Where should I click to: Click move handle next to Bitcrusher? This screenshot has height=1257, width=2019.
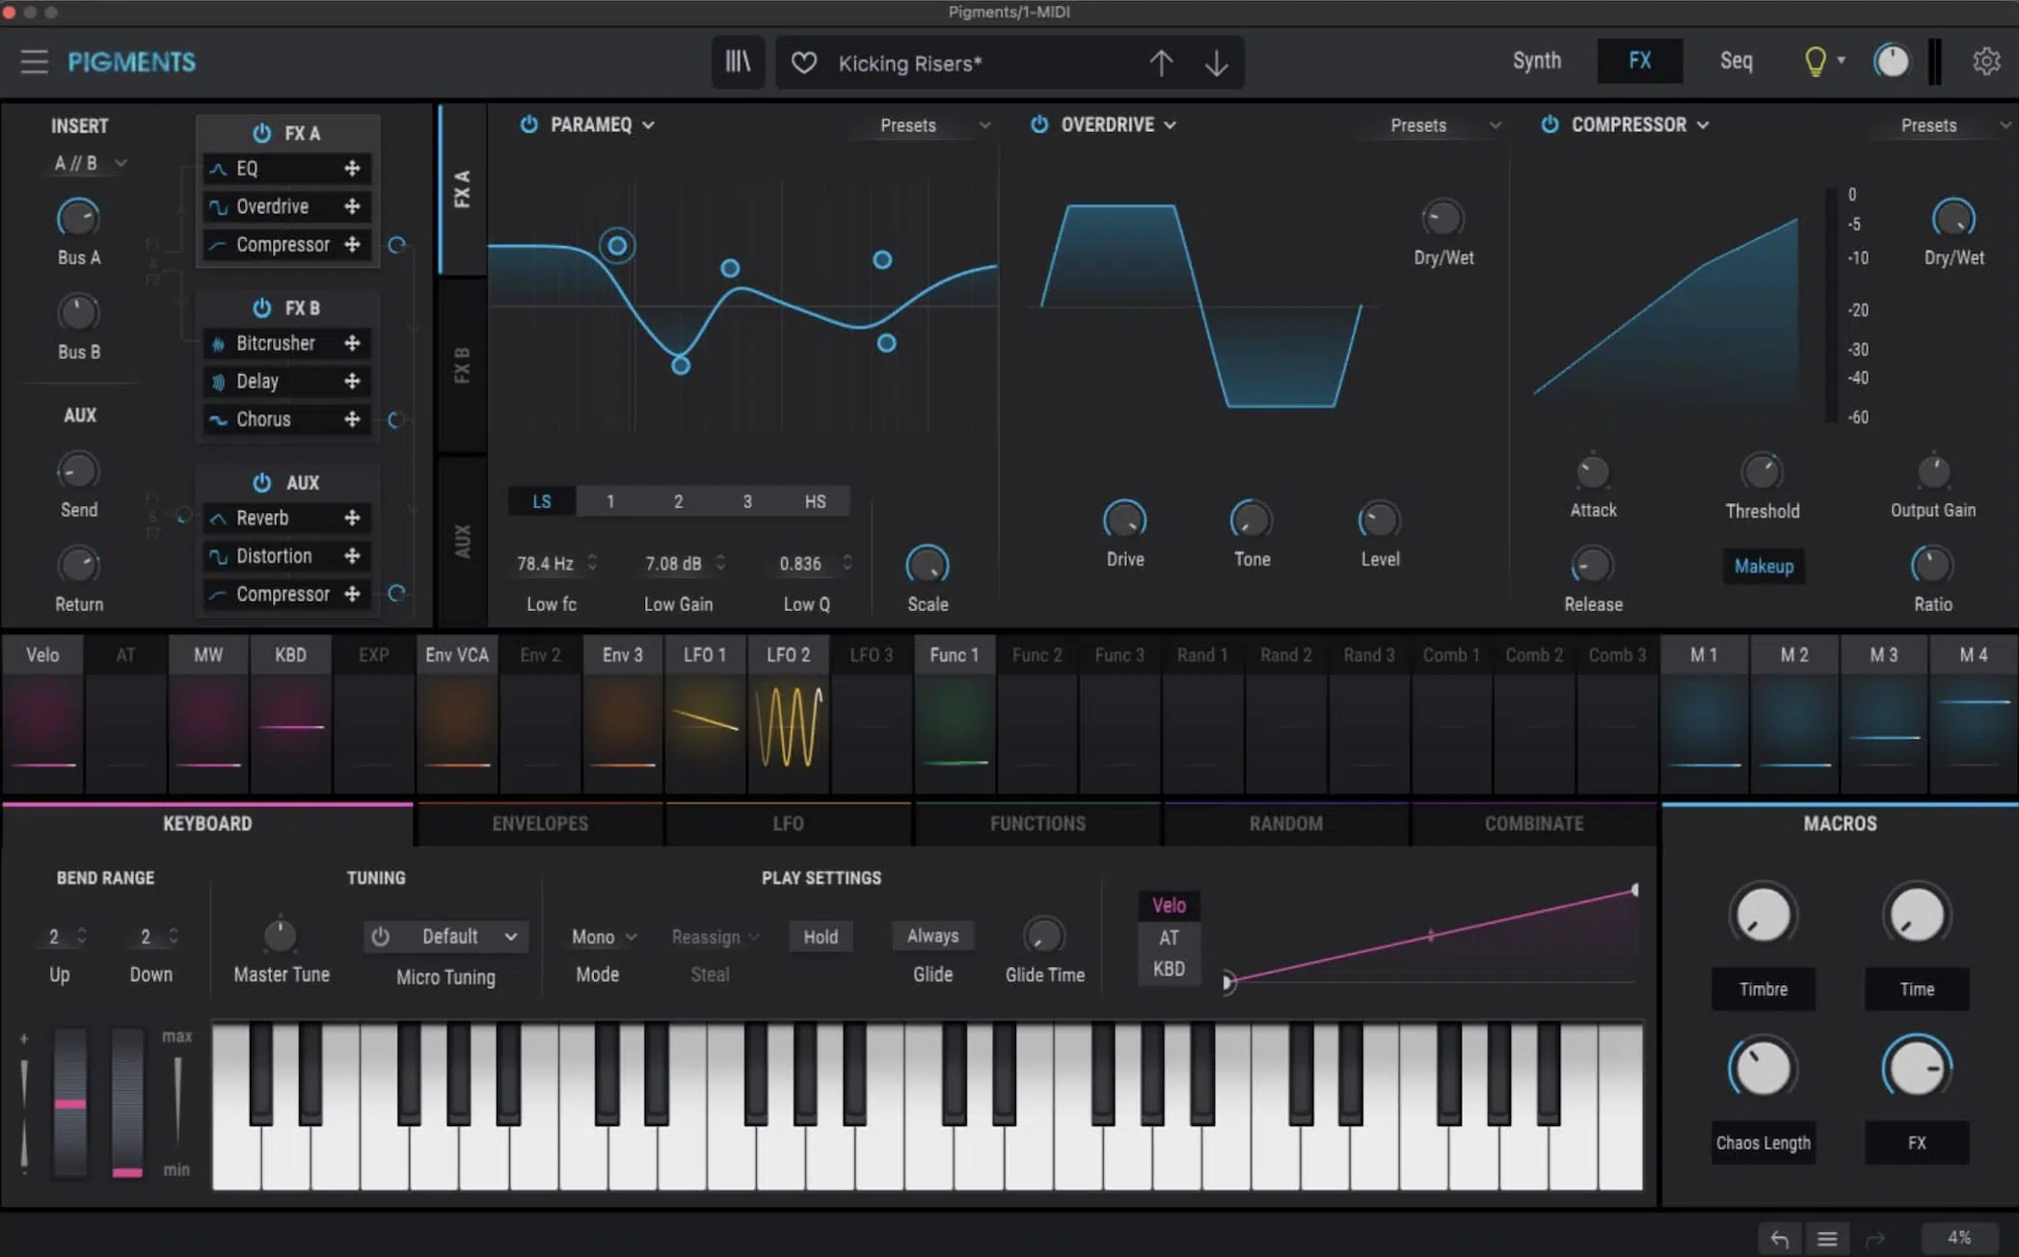pyautogui.click(x=352, y=343)
